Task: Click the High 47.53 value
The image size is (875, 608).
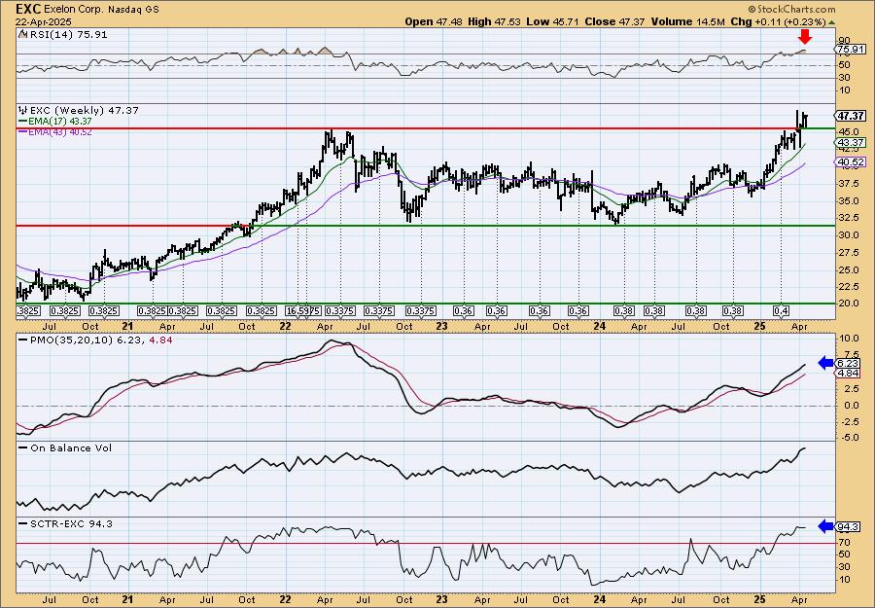Action: coord(493,21)
